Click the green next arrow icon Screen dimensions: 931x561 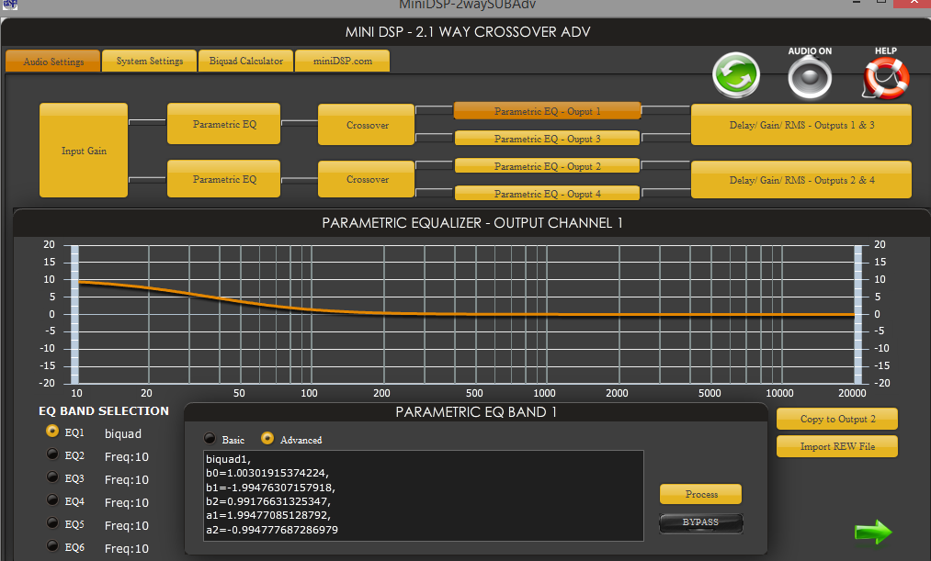click(x=871, y=532)
